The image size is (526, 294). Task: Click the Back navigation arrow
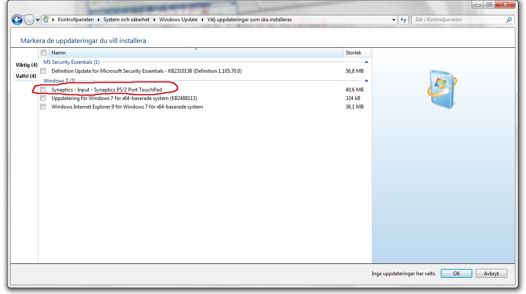[17, 20]
